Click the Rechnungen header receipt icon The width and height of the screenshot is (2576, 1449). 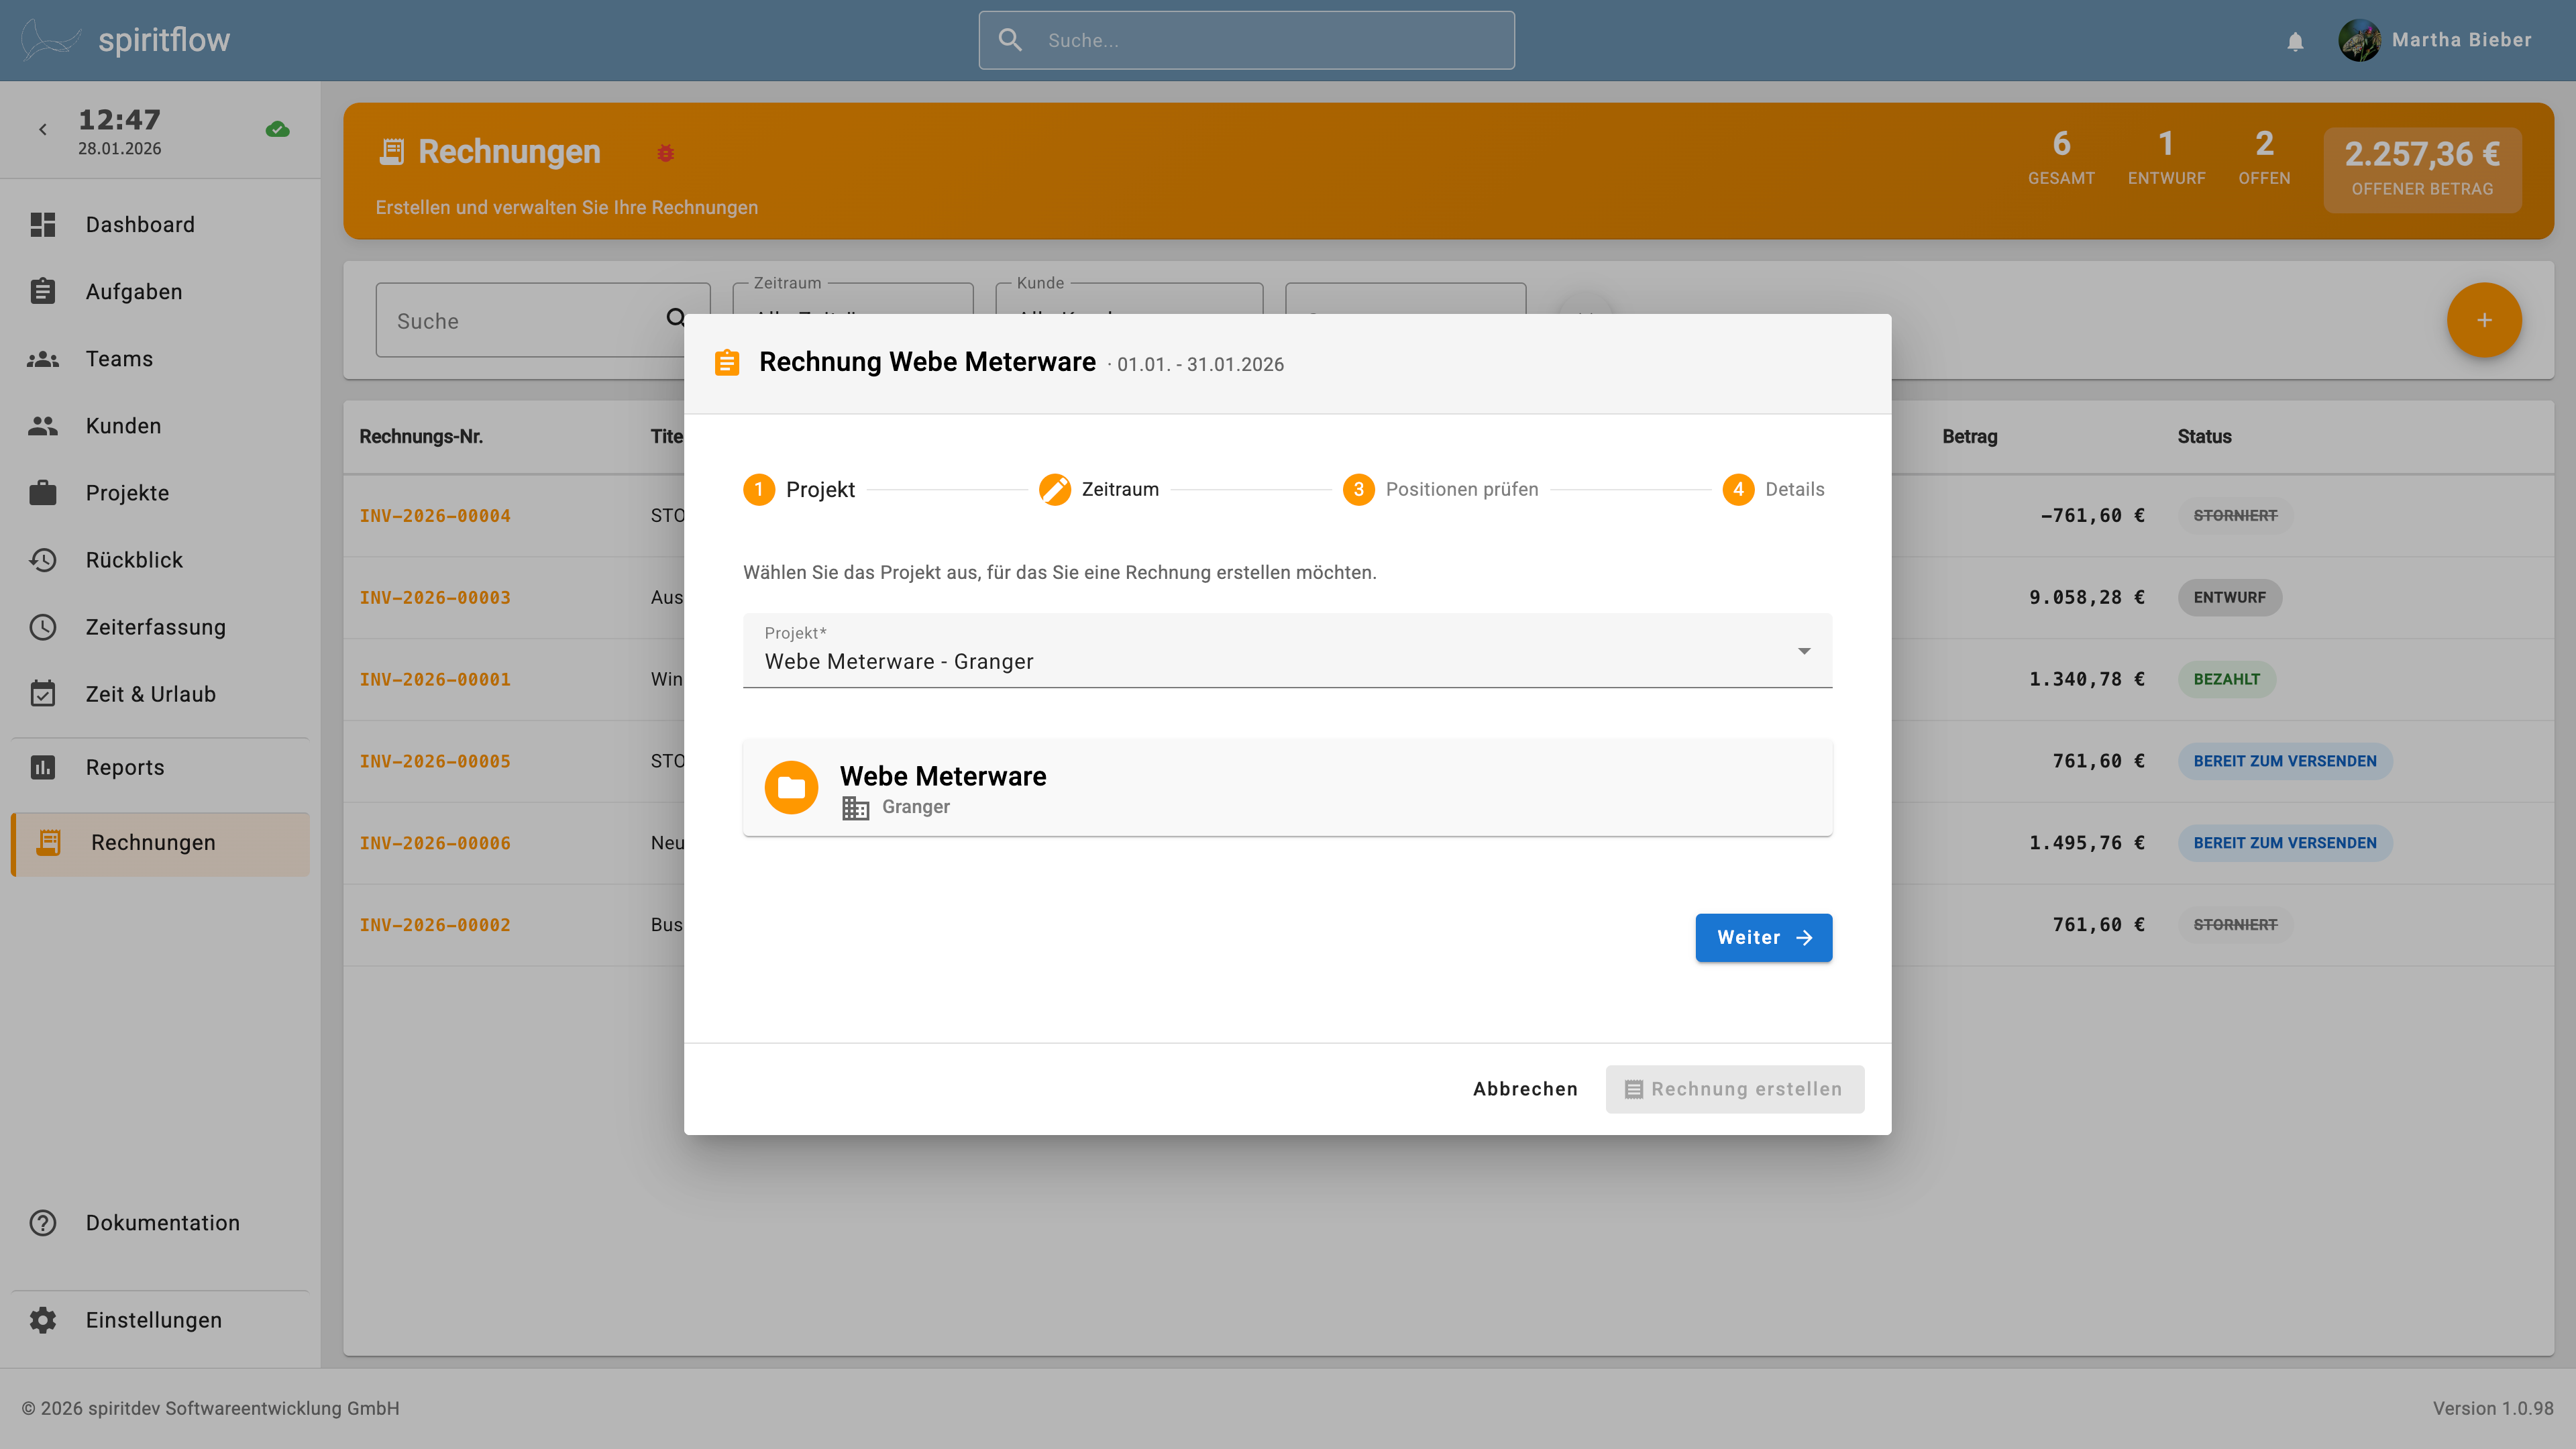coord(392,152)
